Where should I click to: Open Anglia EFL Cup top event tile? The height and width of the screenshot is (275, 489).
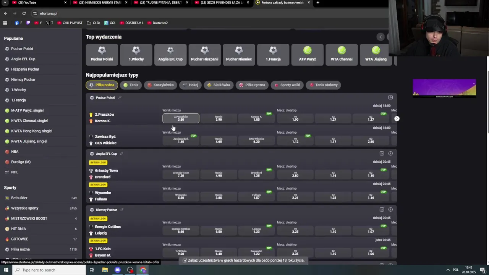[x=170, y=55]
